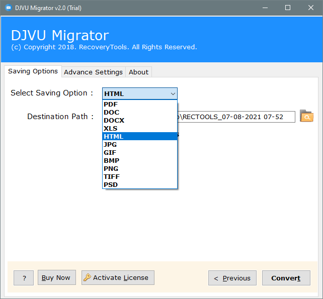The image size is (323, 299).
Task: Minimize the DJVU Migrator window
Action: point(265,8)
